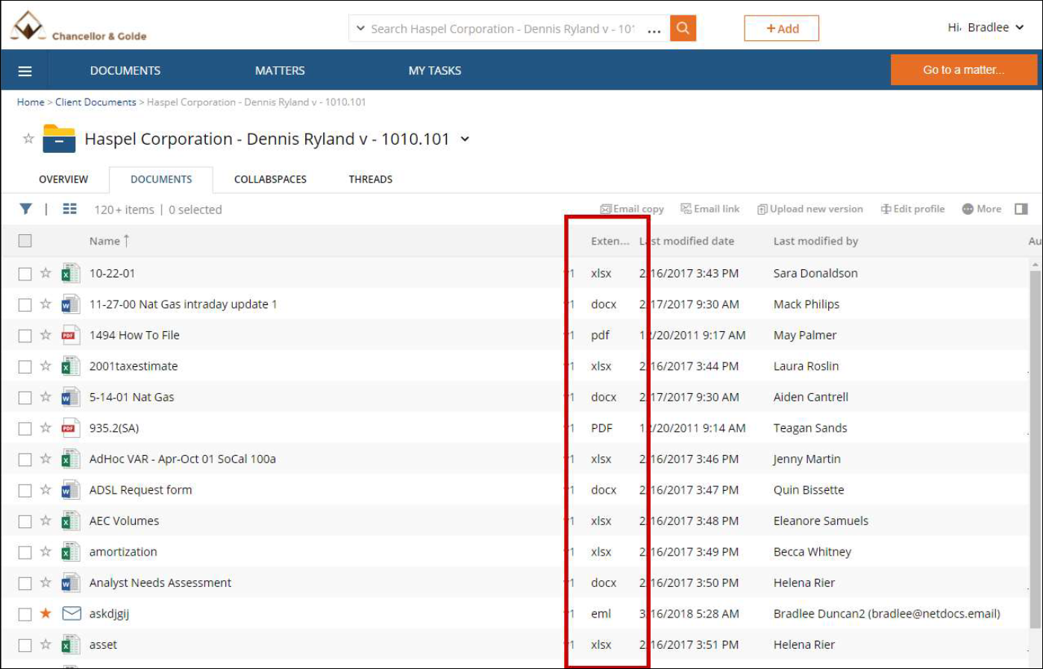Expand the workspace title dropdown arrow
This screenshot has width=1043, height=669.
[465, 139]
